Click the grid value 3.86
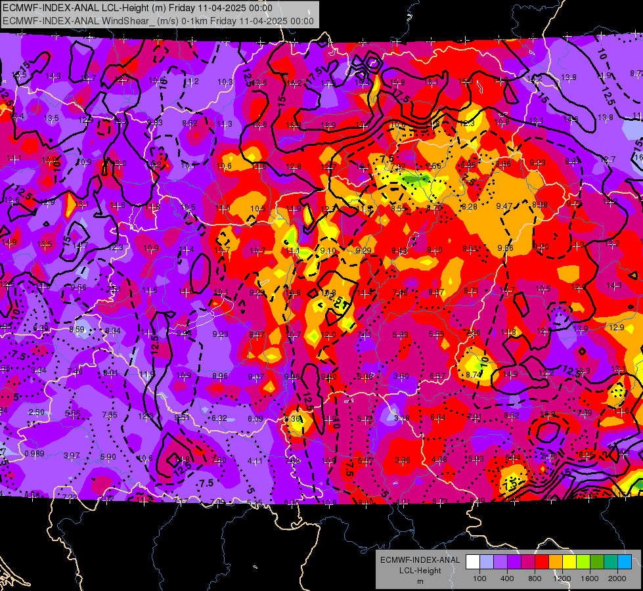Screen dimensions: 643x591 402,460
